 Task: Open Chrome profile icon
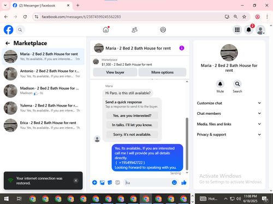(257, 17)
